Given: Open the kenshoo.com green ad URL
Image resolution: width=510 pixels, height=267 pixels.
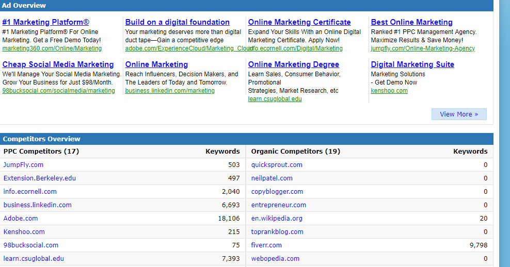Looking at the screenshot, I should point(389,91).
